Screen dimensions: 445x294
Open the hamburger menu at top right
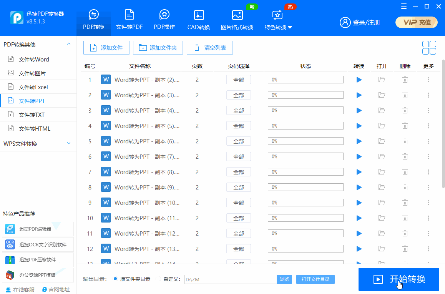[403, 6]
